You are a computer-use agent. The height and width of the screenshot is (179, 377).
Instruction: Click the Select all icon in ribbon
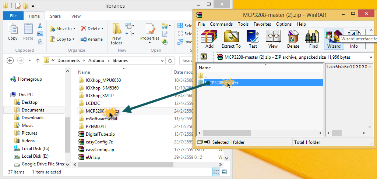pos(180,26)
